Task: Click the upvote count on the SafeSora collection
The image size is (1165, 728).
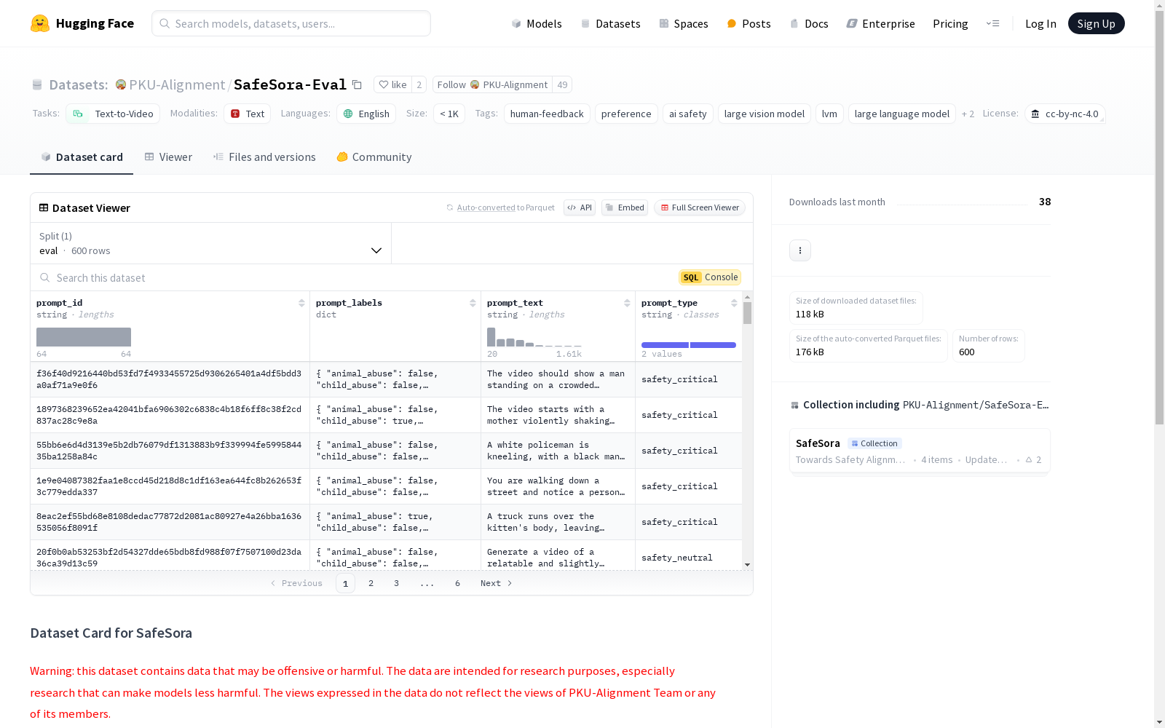Action: [x=1034, y=460]
